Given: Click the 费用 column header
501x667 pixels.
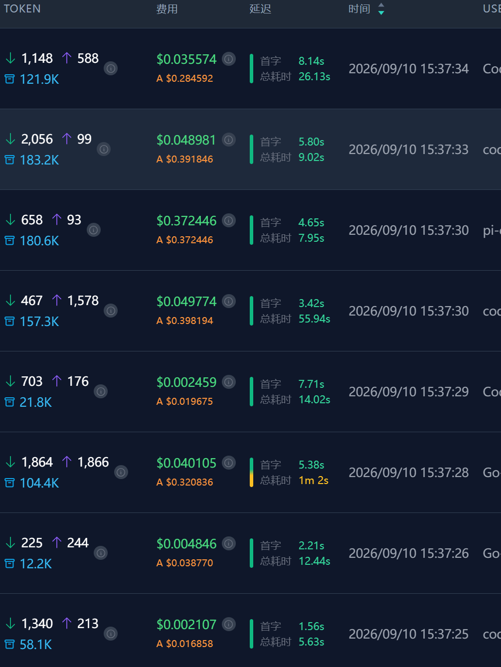Looking at the screenshot, I should coord(167,9).
